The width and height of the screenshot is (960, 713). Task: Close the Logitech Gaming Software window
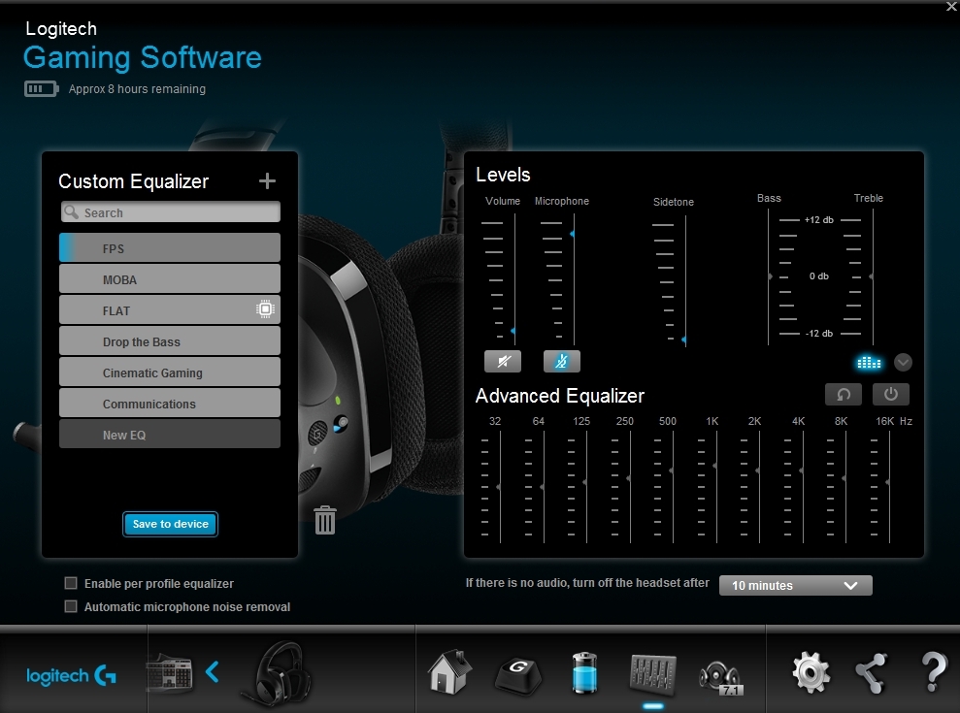952,6
